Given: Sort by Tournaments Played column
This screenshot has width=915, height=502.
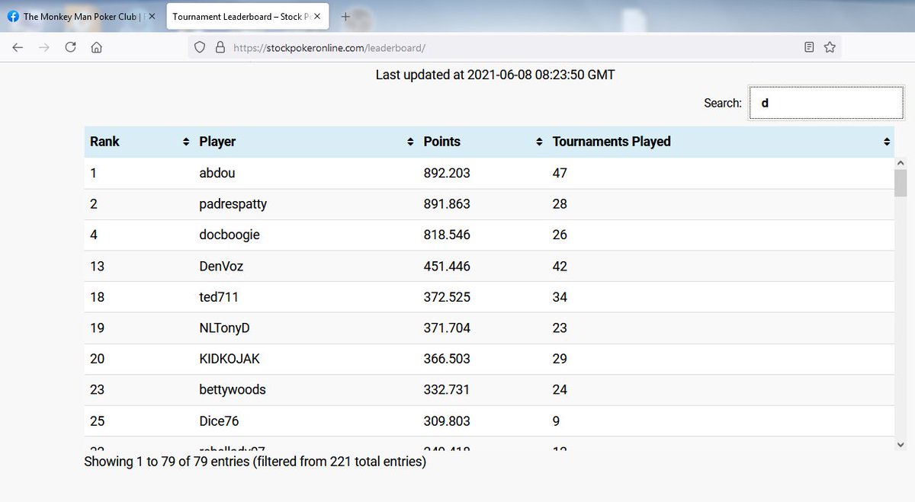Looking at the screenshot, I should [x=721, y=142].
